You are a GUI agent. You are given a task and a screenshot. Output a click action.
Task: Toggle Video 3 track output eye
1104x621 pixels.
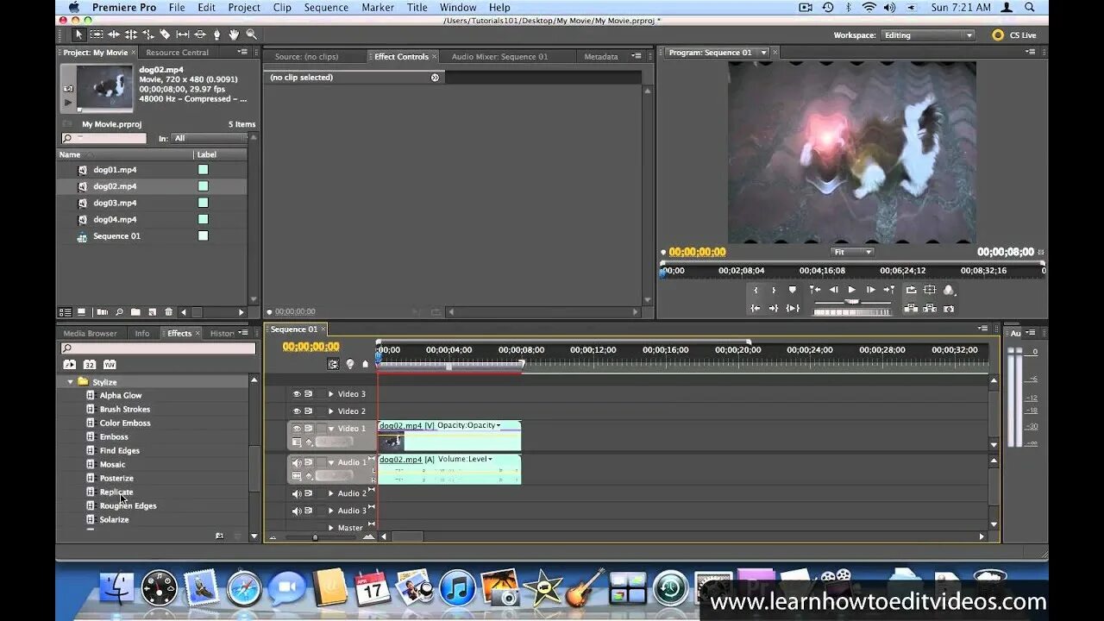297,394
